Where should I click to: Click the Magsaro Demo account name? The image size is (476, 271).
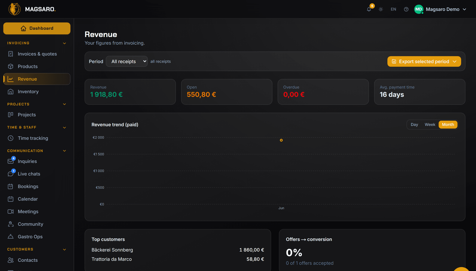tap(442, 9)
